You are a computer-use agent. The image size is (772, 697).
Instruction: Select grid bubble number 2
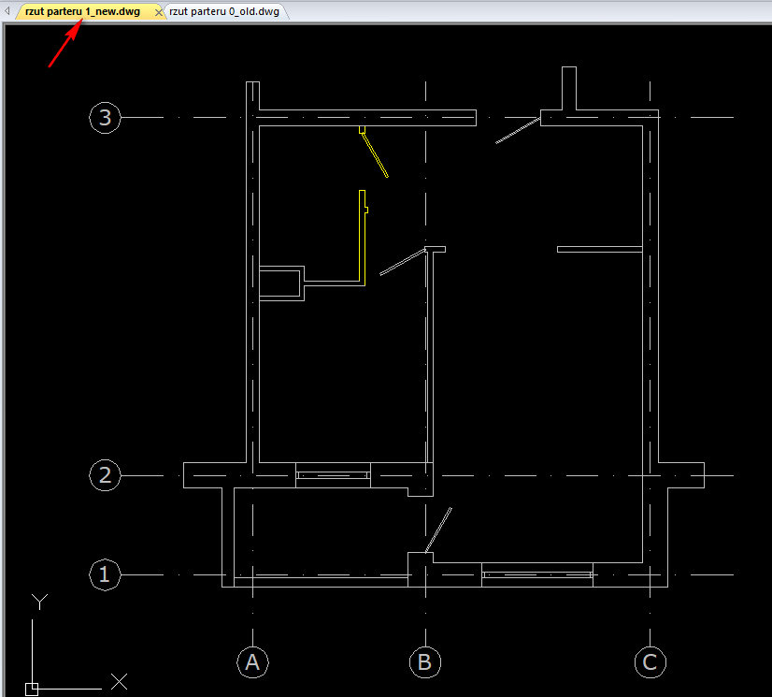[105, 475]
